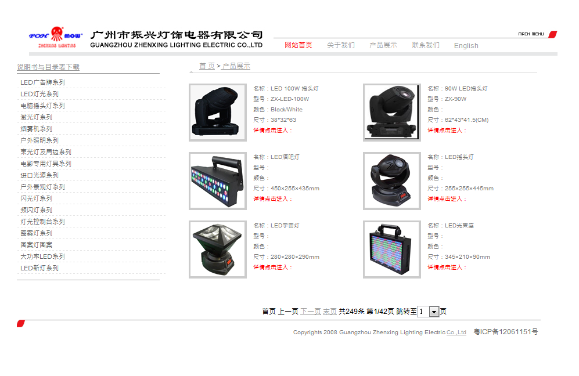Click the Co.,Ltd footer link
Image resolution: width=579 pixels, height=376 pixels.
(456, 332)
